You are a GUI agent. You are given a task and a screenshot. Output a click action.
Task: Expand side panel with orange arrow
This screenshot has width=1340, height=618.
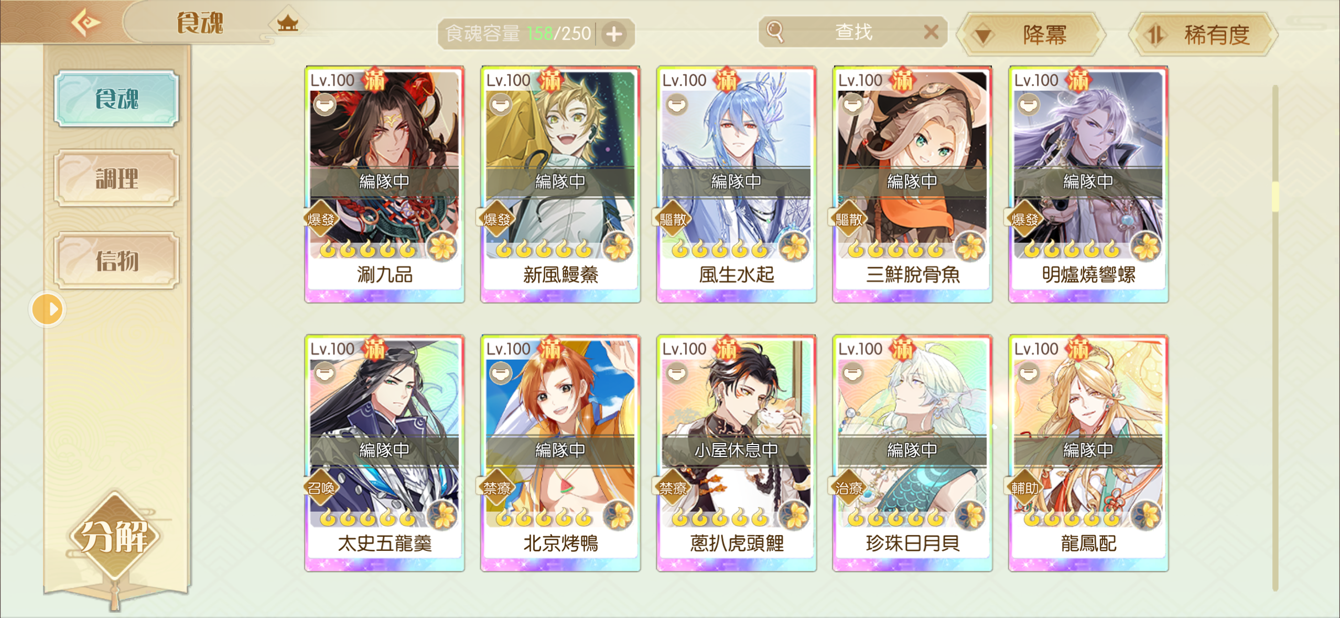[x=47, y=309]
